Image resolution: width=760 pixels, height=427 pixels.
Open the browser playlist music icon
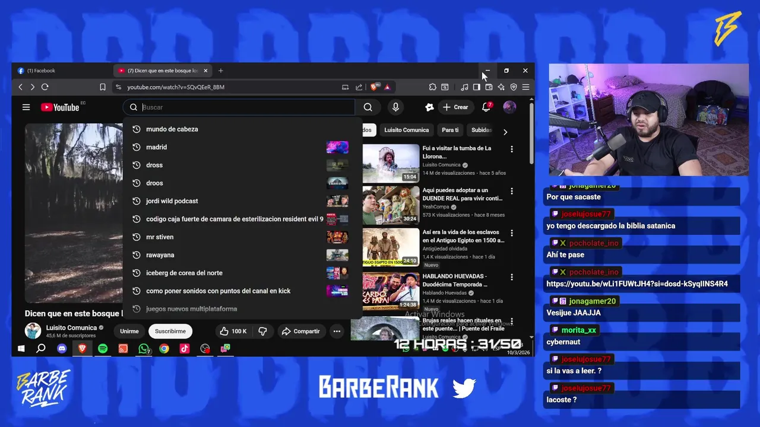pyautogui.click(x=464, y=87)
